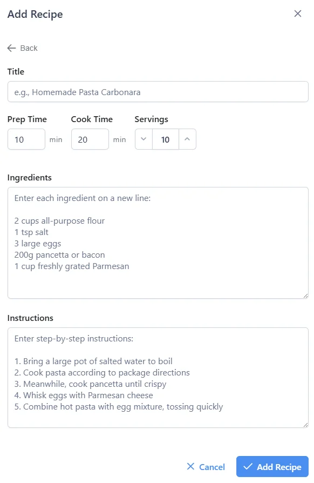Image resolution: width=314 pixels, height=483 pixels.
Task: Click the resize grip of the Ingredients textarea
Action: pyautogui.click(x=305, y=295)
